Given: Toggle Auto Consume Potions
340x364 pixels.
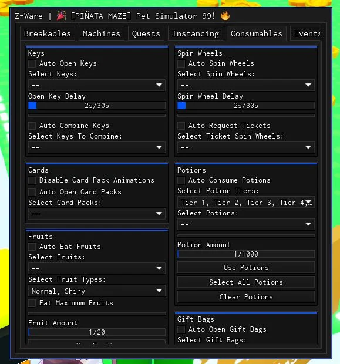Looking at the screenshot, I should pos(181,180).
